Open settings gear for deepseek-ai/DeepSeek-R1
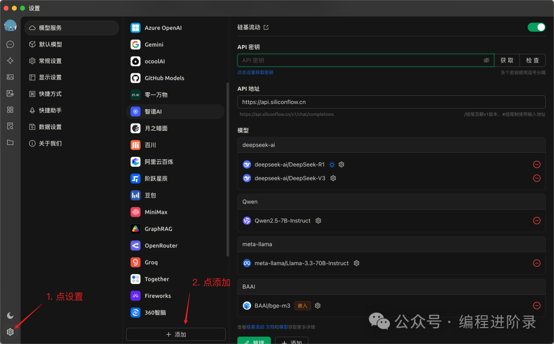Image resolution: width=554 pixels, height=344 pixels. (341, 164)
